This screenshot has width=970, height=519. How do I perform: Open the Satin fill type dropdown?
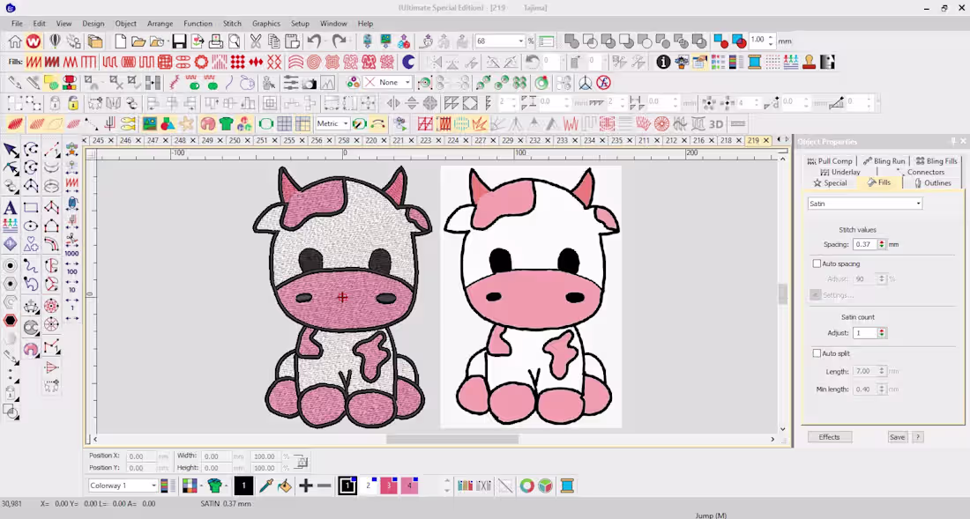(865, 204)
